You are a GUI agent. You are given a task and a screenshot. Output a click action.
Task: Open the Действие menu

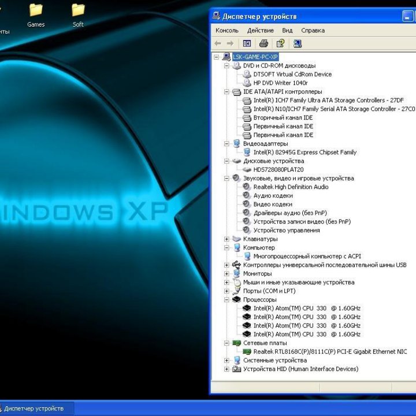[x=260, y=31]
